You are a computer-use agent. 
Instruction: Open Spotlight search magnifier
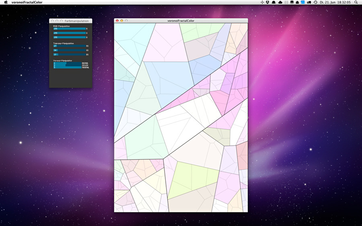(356, 2)
